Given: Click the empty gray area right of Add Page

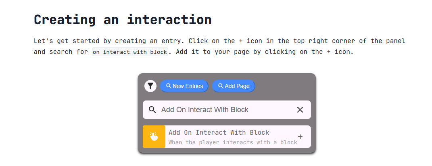Looking at the screenshot, I should tap(284, 86).
